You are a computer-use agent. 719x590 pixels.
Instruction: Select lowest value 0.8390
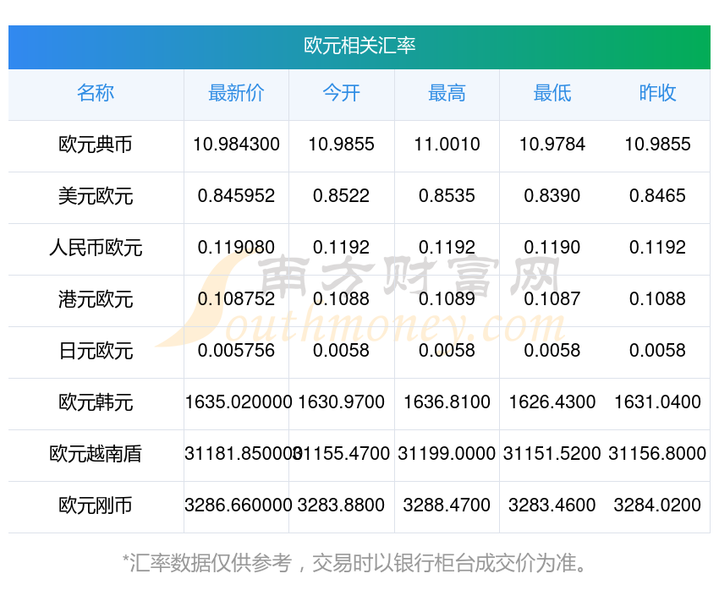(x=552, y=196)
